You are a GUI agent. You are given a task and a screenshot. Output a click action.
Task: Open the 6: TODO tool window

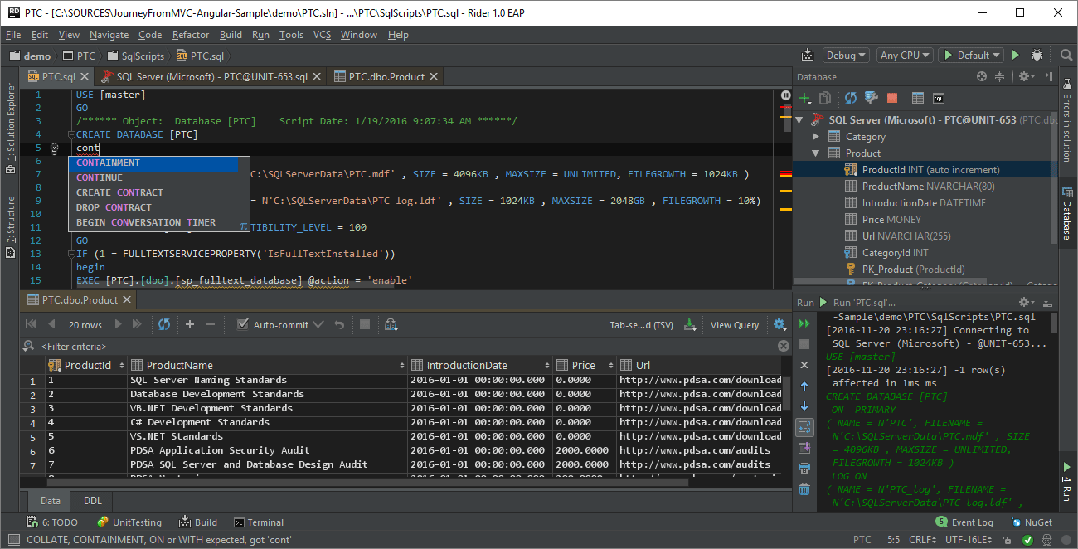tap(52, 522)
